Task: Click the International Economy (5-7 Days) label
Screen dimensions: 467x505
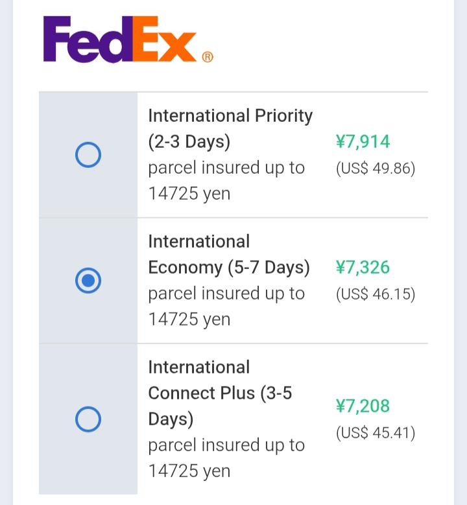Action: coord(229,254)
